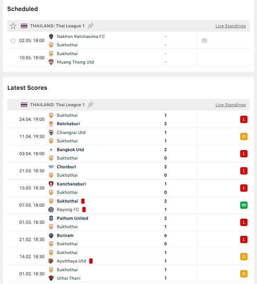257x284 pixels.
Task: Click the red card icon next to Ayutthaya Utd
Action: click(x=91, y=261)
